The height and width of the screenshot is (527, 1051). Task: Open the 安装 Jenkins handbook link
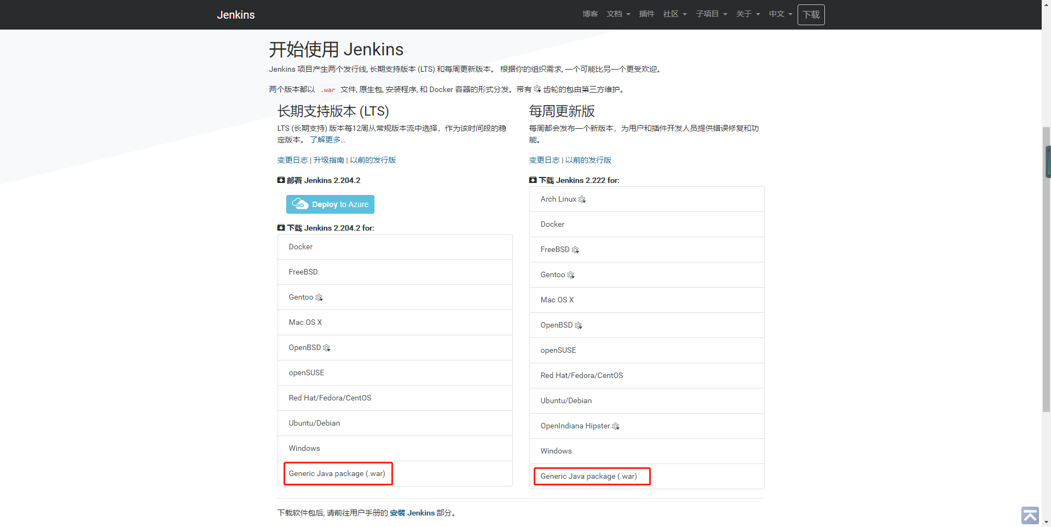(x=412, y=513)
